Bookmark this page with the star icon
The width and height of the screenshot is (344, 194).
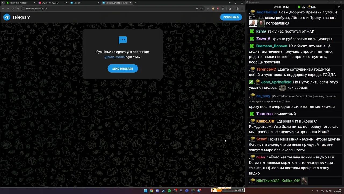[x=202, y=9]
